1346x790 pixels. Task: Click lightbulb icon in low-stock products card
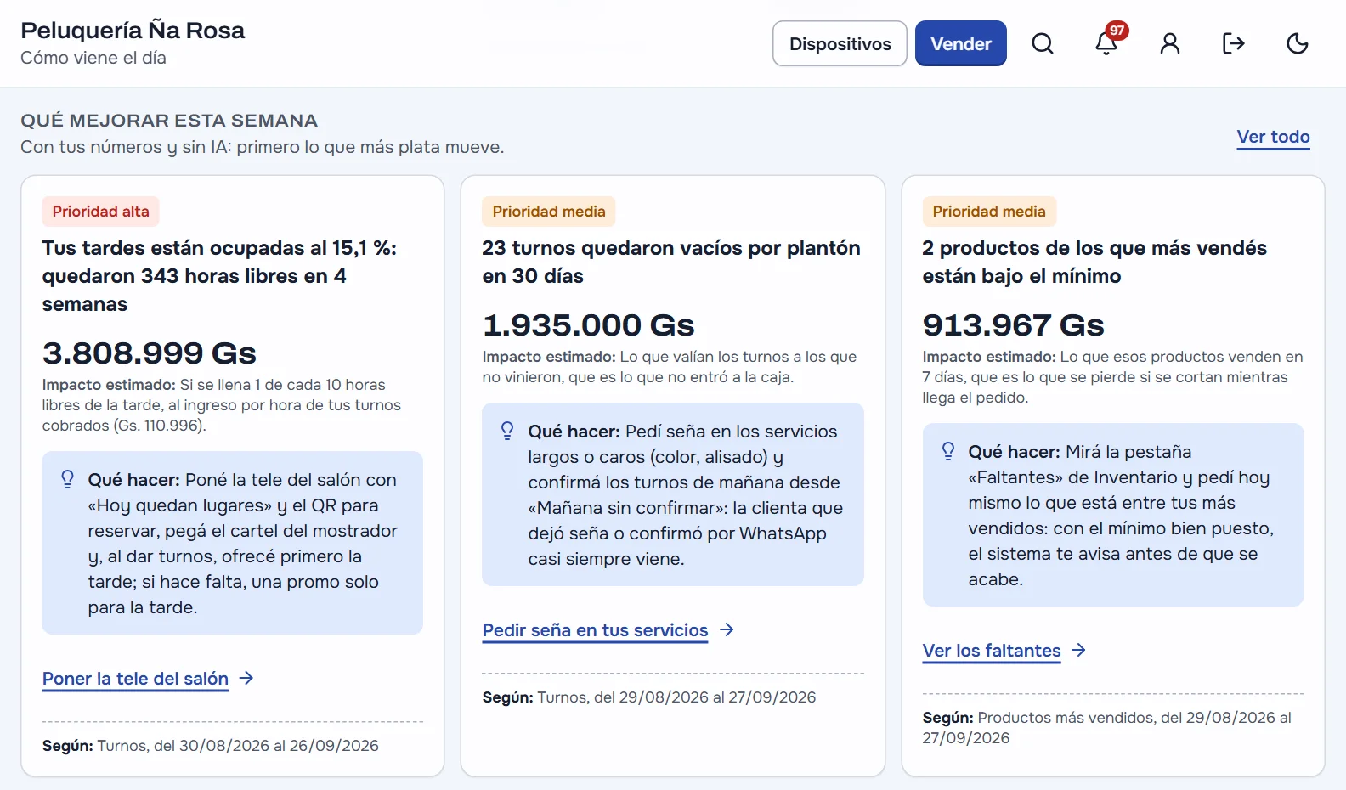coord(948,452)
